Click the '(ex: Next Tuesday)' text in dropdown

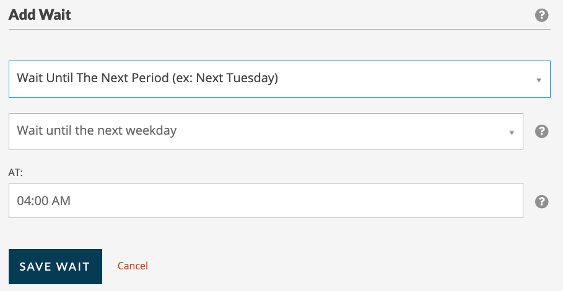(x=225, y=78)
